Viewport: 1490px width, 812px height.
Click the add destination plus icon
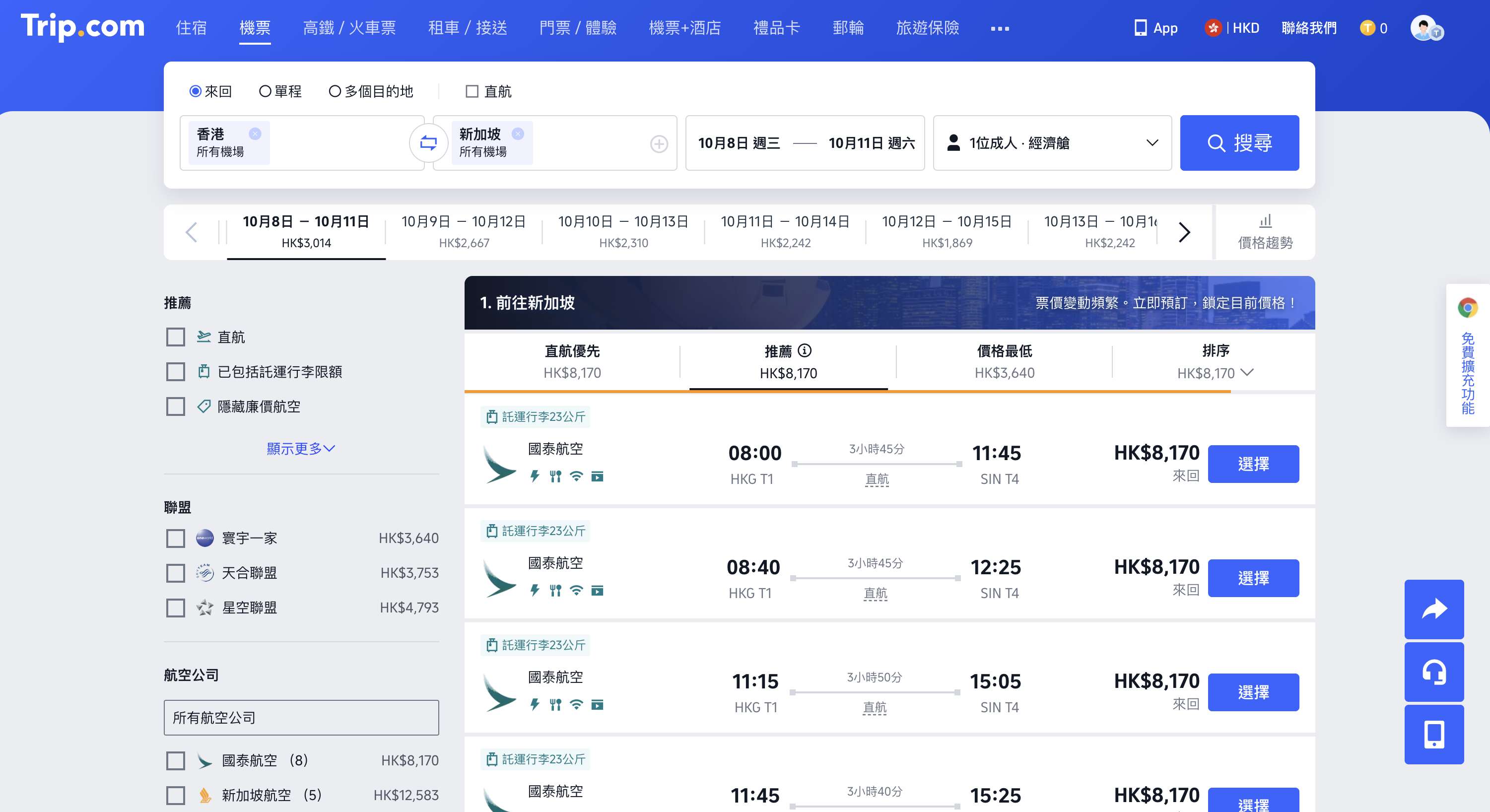[659, 143]
